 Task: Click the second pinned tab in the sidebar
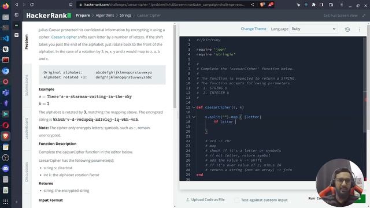click(16, 35)
